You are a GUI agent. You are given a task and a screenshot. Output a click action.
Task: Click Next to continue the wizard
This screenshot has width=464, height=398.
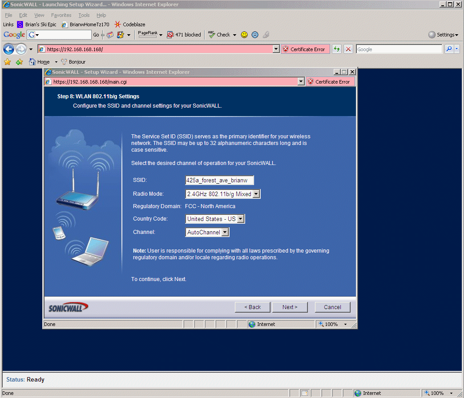click(x=290, y=307)
